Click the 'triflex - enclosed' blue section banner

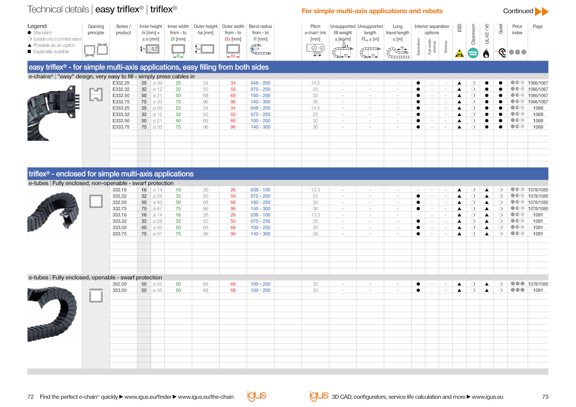(x=288, y=174)
